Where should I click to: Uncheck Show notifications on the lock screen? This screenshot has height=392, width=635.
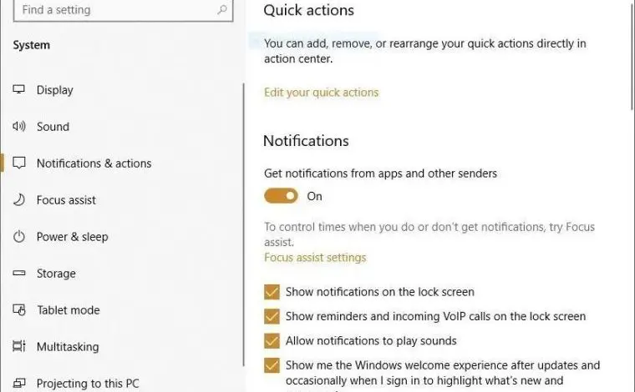point(272,292)
